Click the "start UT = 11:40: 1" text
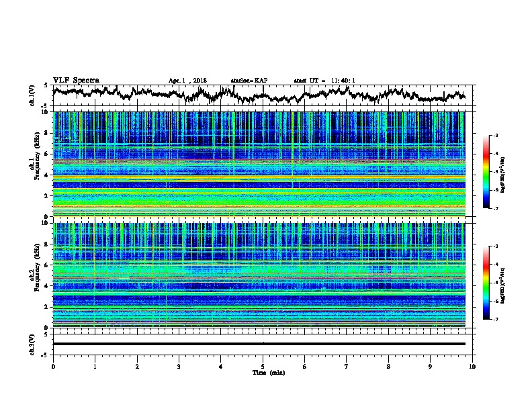The image size is (532, 411). [324, 81]
